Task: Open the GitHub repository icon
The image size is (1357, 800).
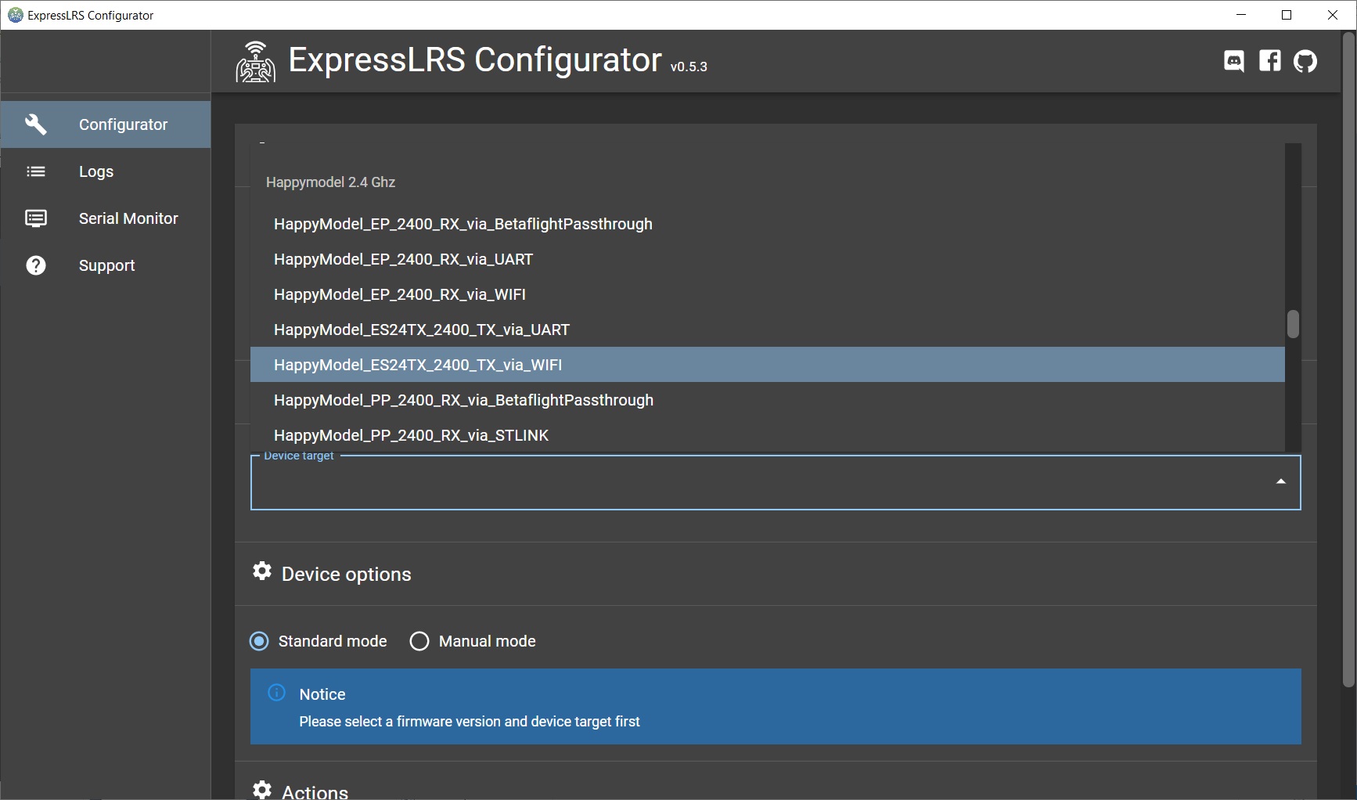Action: [1305, 61]
